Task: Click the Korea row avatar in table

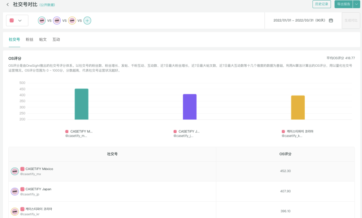Action: [x=15, y=212]
